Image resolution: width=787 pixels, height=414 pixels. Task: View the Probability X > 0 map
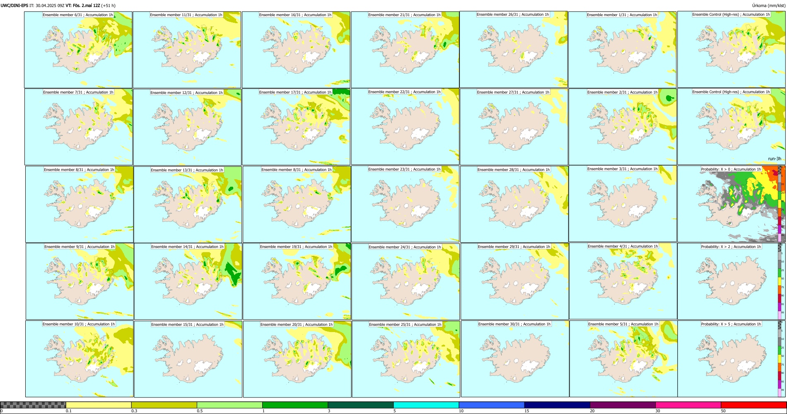click(731, 204)
